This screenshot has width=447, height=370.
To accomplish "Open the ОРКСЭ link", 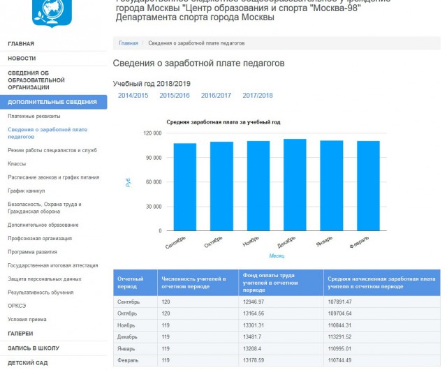I will (x=17, y=306).
